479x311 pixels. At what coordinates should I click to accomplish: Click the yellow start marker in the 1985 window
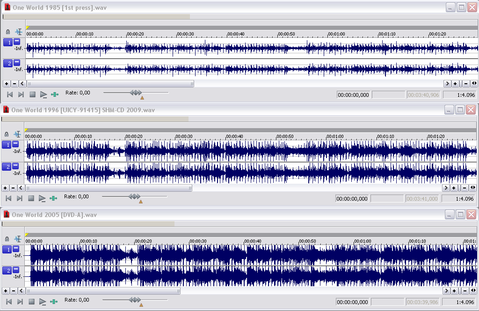[28, 28]
